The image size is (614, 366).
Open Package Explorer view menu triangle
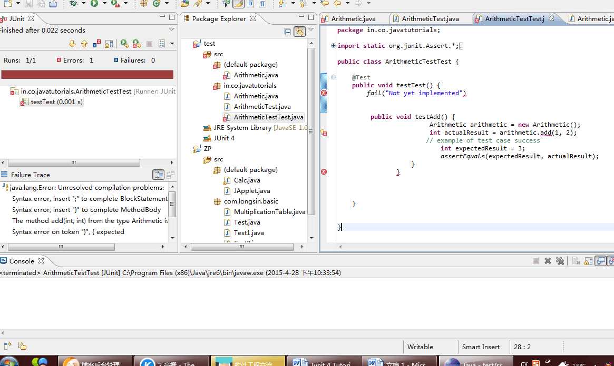tap(311, 29)
